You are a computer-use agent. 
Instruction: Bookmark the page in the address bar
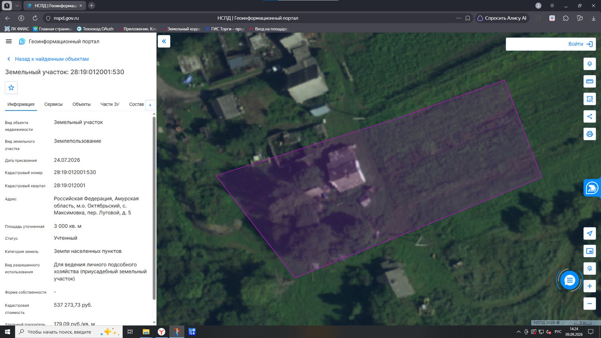coord(468,18)
